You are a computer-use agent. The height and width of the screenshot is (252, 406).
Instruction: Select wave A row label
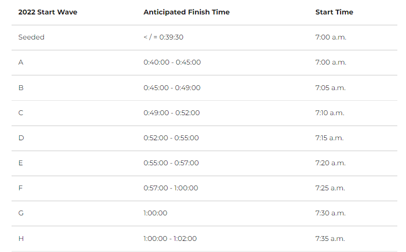point(21,62)
